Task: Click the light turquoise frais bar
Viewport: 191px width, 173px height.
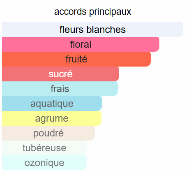Action: tap(60, 89)
